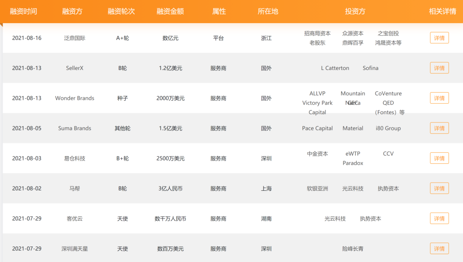Click investor 险峰长青
This screenshot has height=262, width=463.
click(353, 249)
